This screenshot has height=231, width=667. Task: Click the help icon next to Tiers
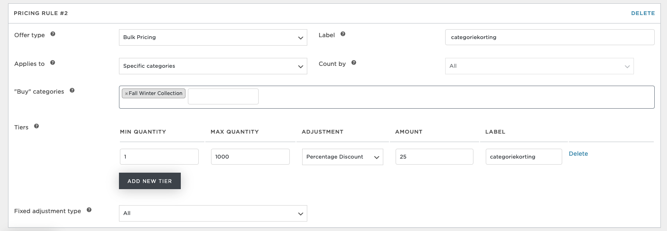(x=36, y=127)
